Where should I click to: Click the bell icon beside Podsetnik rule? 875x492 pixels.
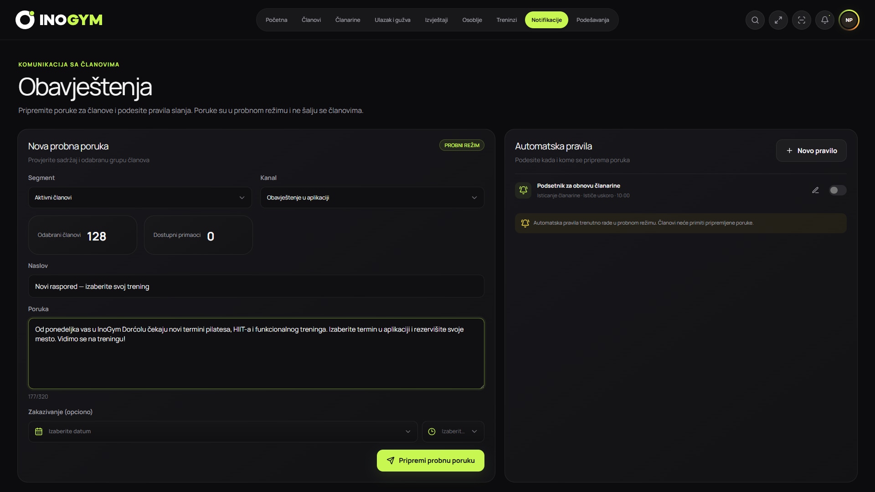coord(523,190)
